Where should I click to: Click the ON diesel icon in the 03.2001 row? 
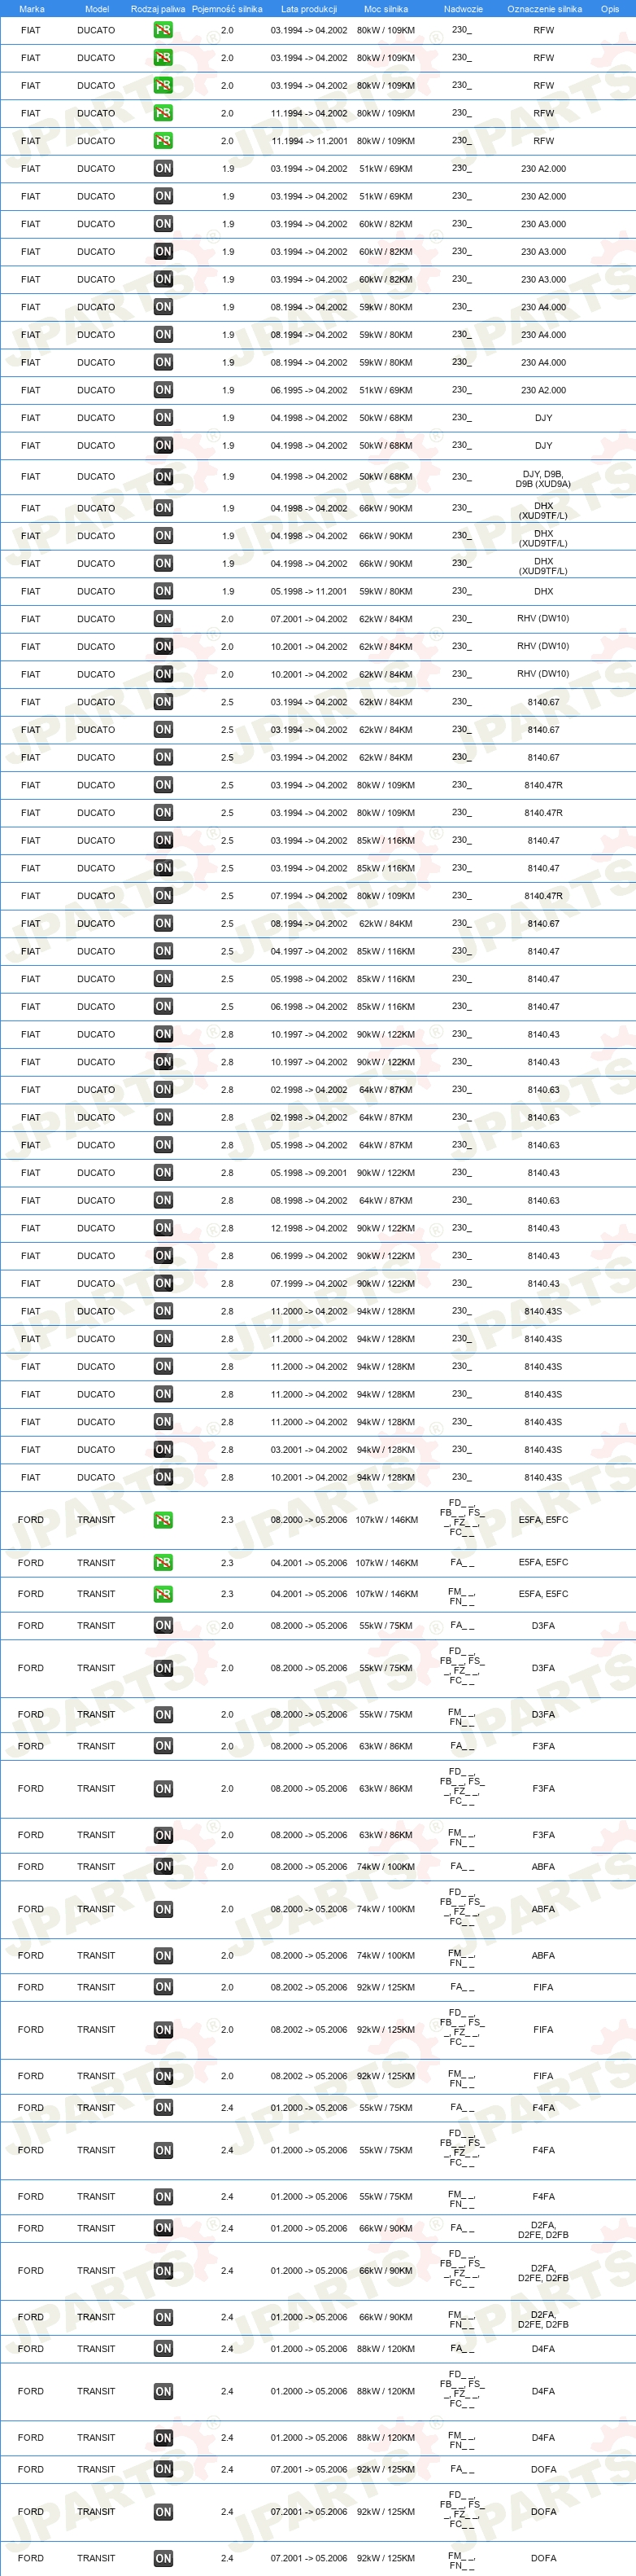click(163, 1450)
